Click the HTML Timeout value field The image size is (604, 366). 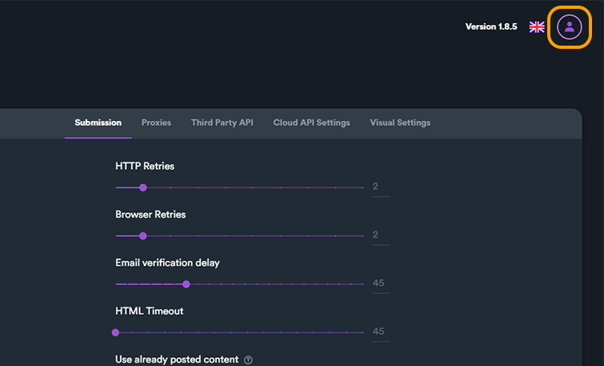pos(380,332)
